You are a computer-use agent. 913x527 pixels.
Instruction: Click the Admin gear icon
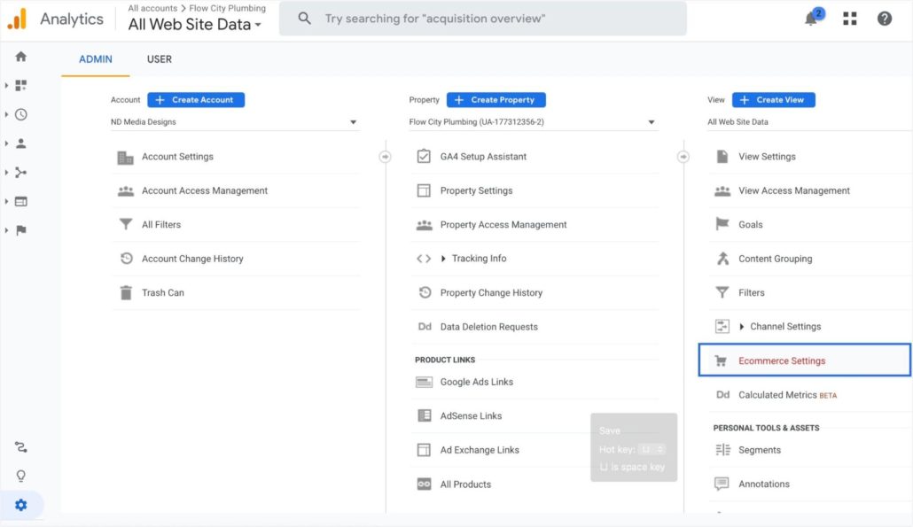point(21,505)
